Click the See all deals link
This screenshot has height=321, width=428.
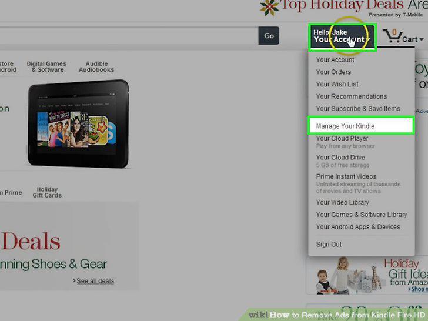(95, 281)
